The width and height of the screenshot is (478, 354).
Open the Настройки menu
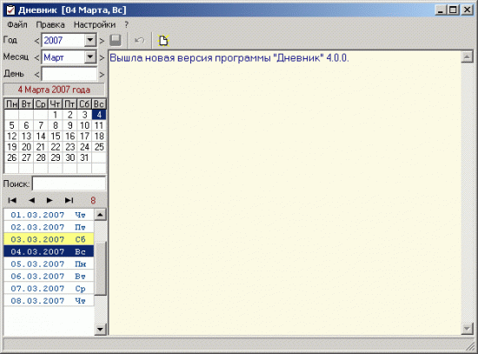coord(95,24)
